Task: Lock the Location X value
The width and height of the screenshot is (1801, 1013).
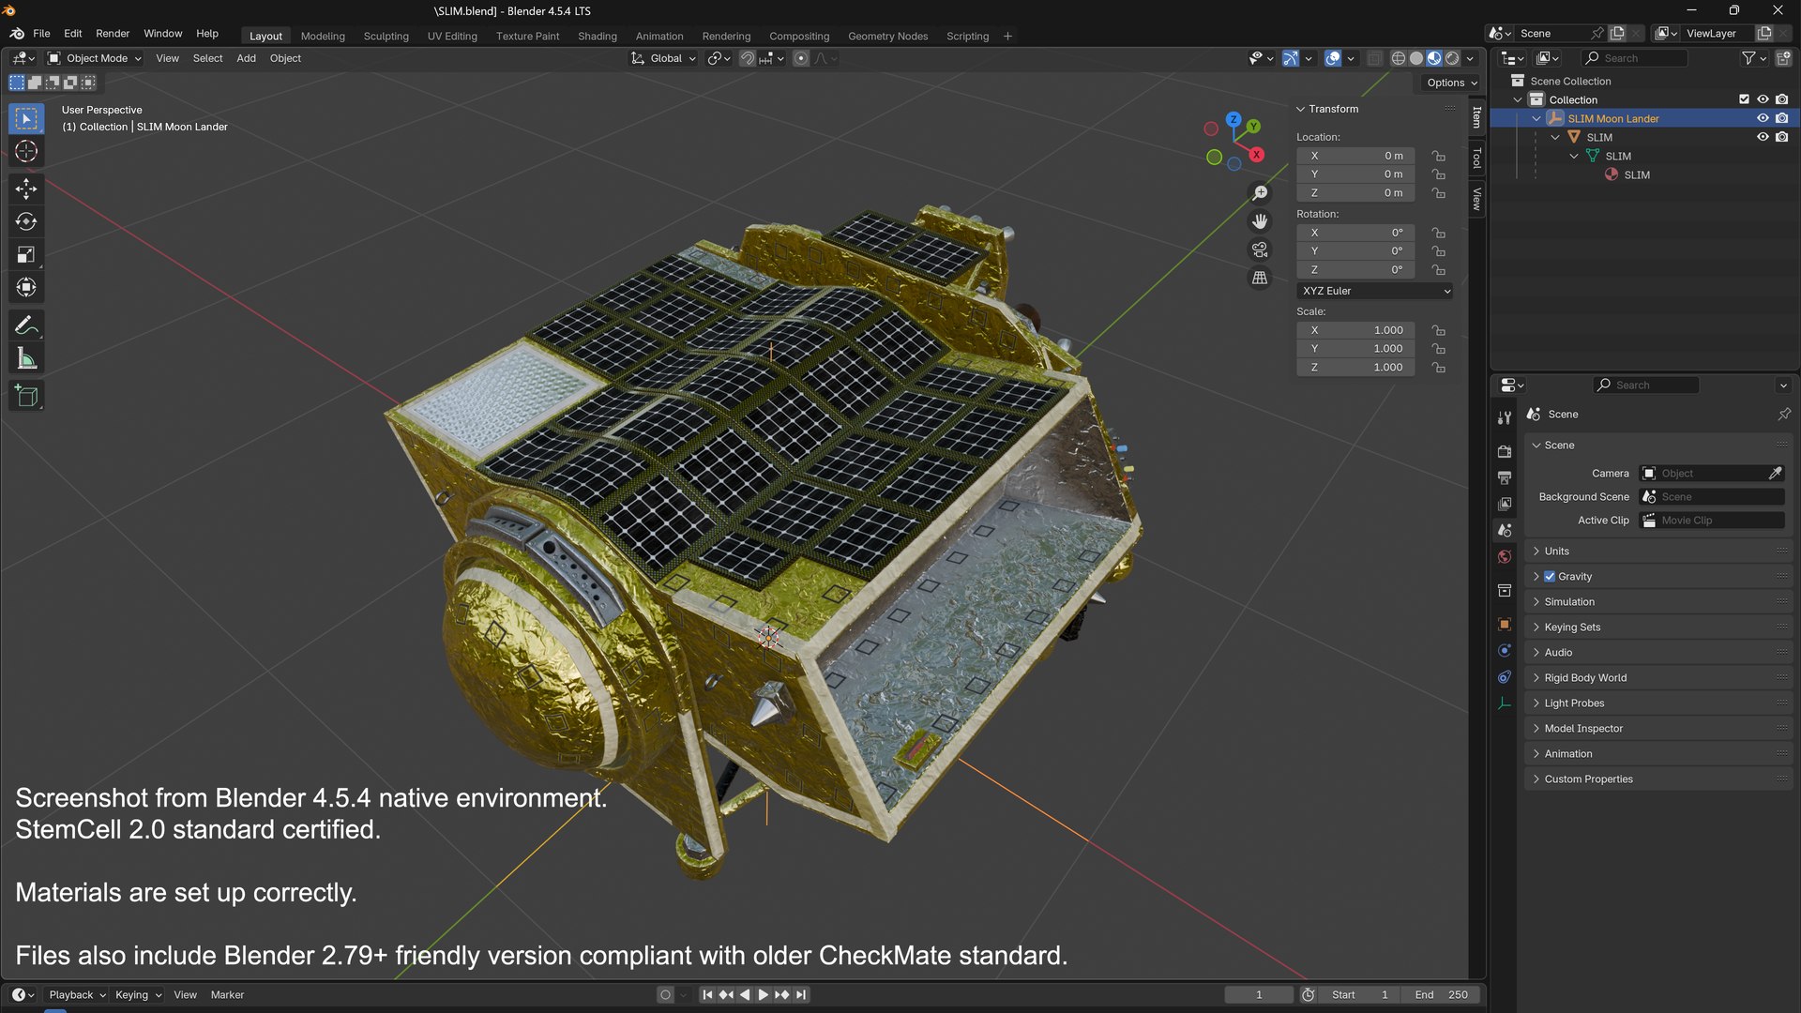Action: click(x=1438, y=156)
